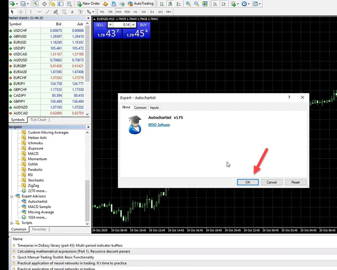The height and width of the screenshot is (270, 337).
Task: Toggle the Terminal window icon
Action: [x=61, y=4]
